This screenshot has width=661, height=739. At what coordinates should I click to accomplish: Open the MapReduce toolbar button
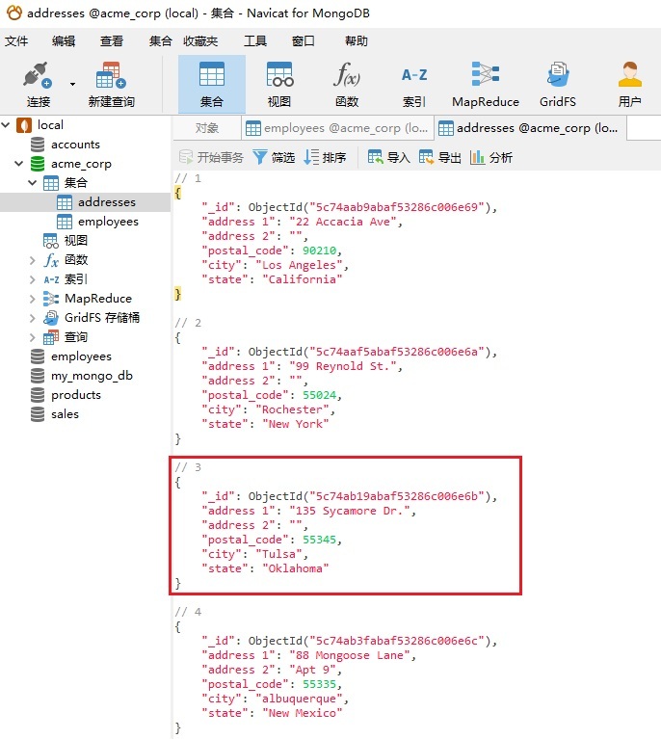click(486, 85)
